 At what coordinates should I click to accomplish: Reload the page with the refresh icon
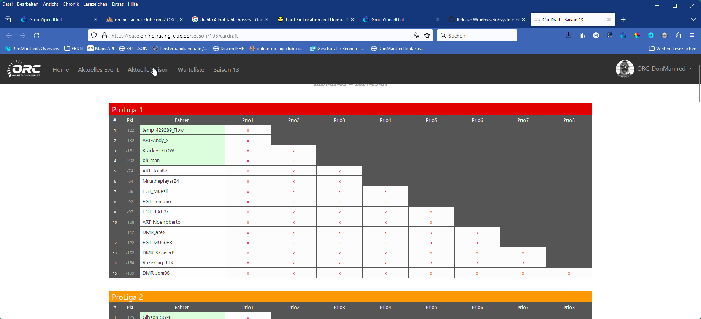36,36
